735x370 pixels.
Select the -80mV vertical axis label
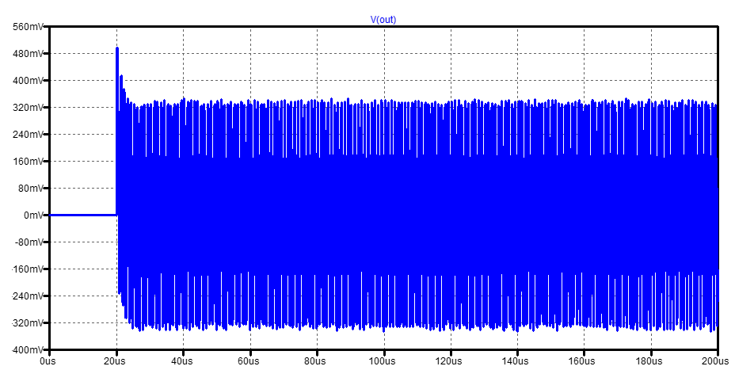(29, 242)
